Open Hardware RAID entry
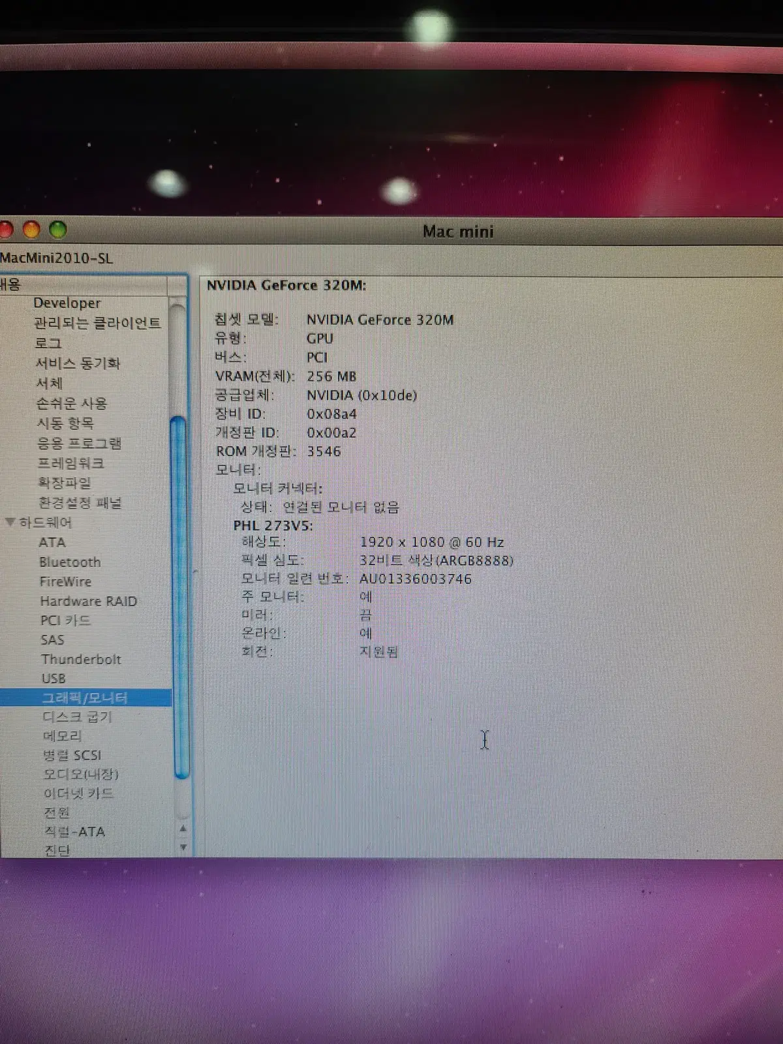The height and width of the screenshot is (1044, 783). pos(89,601)
